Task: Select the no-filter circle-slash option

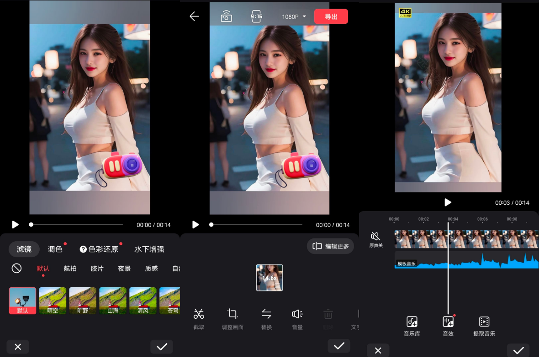Action: click(16, 268)
